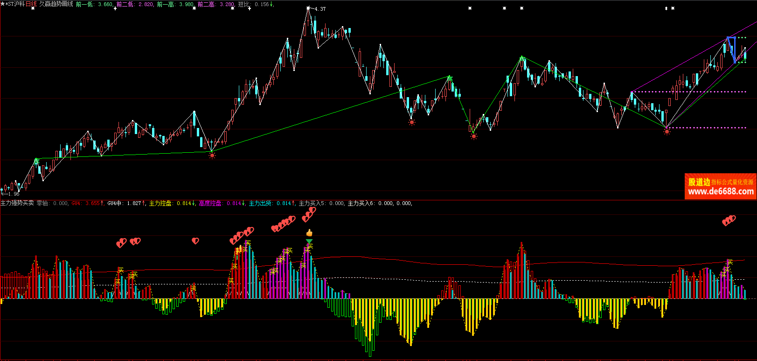This screenshot has height=361, width=757.
Task: Click the thumbs-up signal icon
Action: (309, 233)
